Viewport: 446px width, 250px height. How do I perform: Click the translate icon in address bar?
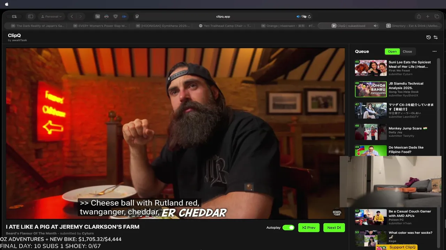pos(304,16)
